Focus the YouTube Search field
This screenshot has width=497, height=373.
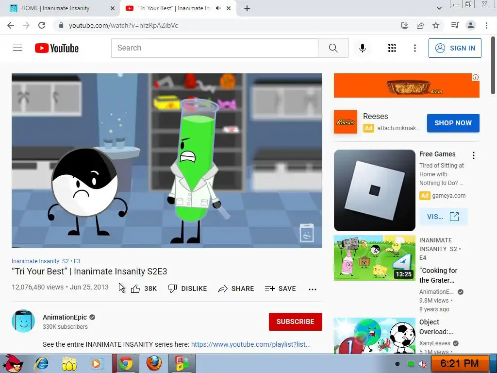[215, 48]
